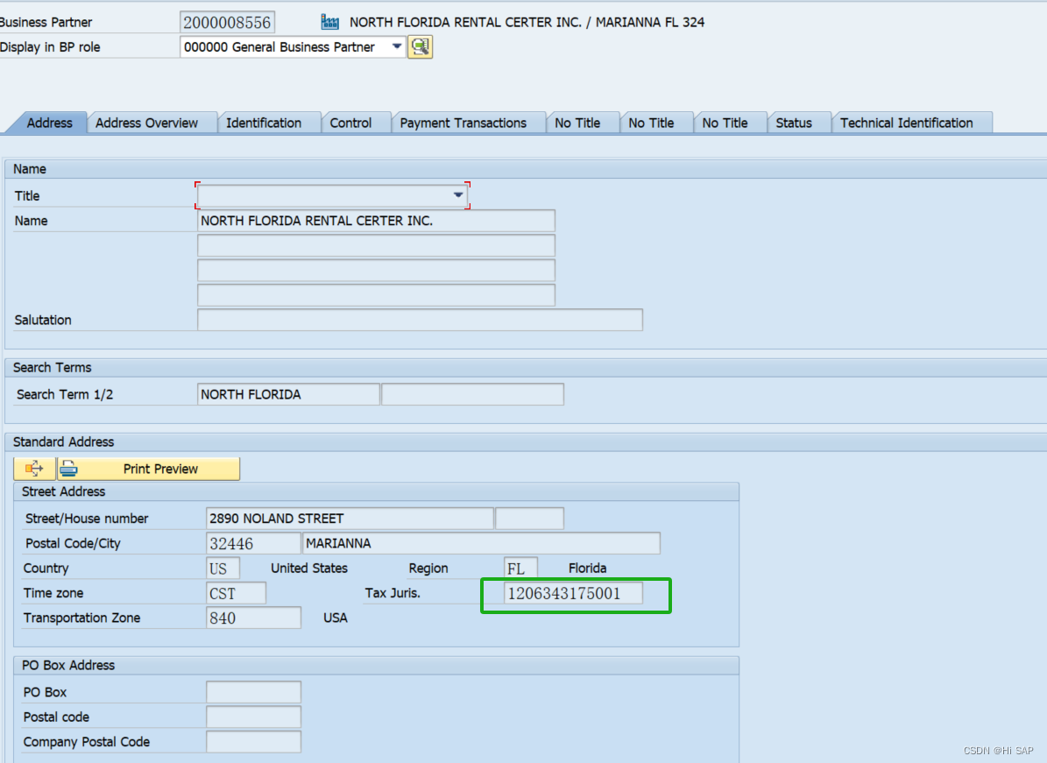
Task: Open the Identification tab
Action: click(264, 123)
